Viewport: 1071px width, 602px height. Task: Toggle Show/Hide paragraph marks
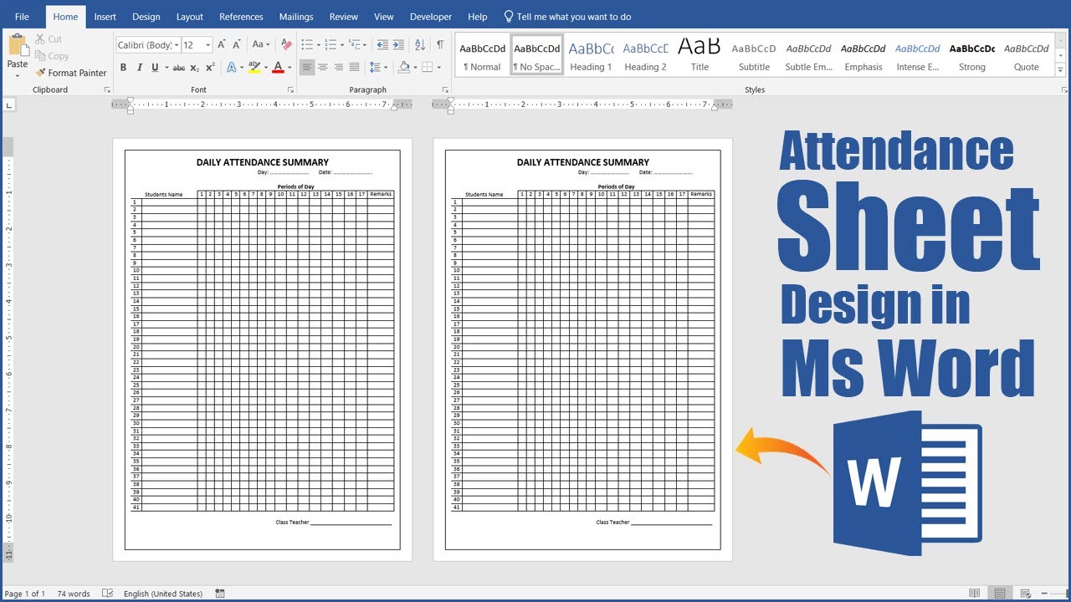(x=440, y=45)
